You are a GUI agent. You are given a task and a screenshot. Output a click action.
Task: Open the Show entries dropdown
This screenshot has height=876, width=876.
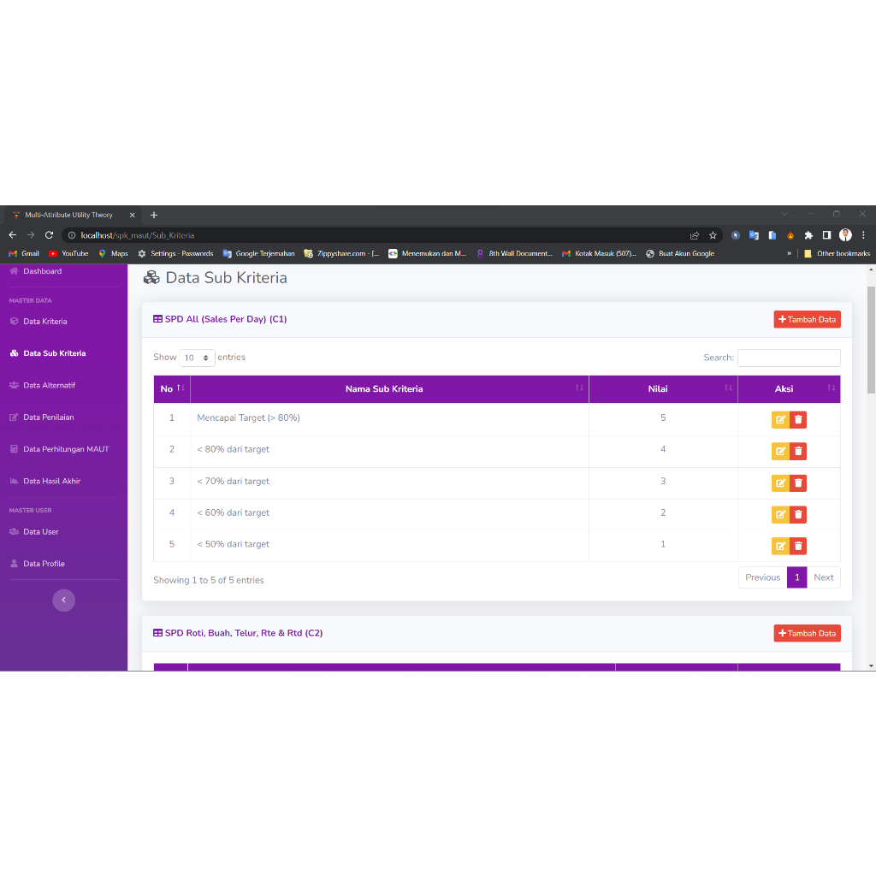(198, 358)
